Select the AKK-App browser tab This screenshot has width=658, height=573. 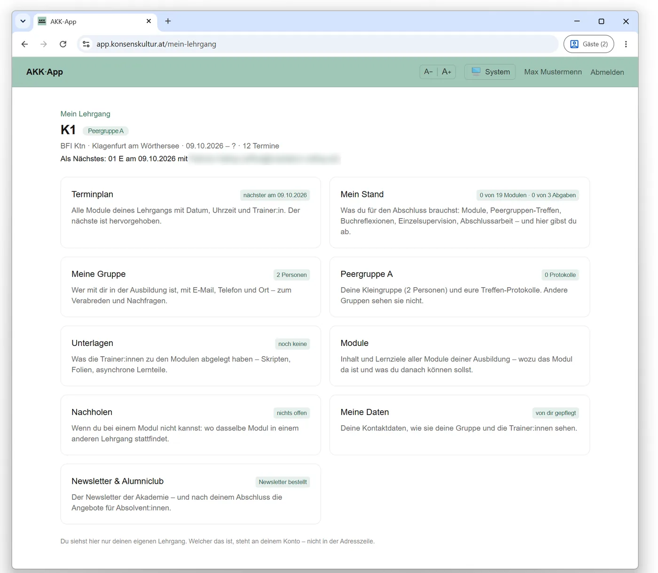click(95, 21)
